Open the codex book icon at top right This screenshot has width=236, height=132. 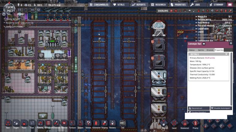point(230,5)
